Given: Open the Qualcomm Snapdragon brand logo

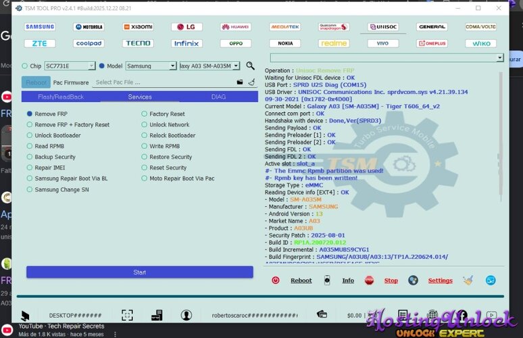Looking at the screenshot, I should point(334,26).
